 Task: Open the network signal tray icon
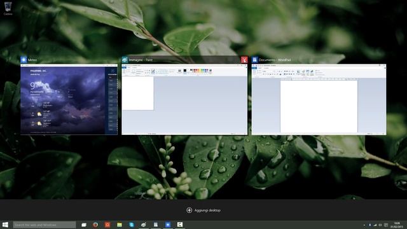click(x=375, y=225)
